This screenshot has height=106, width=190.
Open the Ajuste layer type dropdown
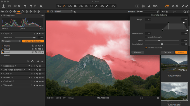11,41
